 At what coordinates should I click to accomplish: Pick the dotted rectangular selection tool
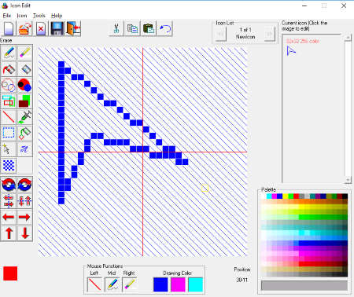click(x=9, y=133)
